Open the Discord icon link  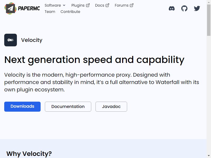point(172,8)
